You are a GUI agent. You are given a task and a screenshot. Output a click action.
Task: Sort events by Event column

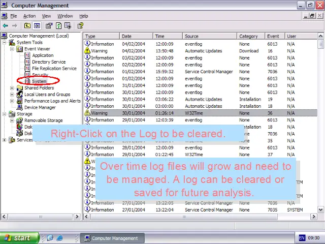pos(275,36)
